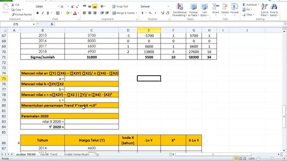This screenshot has width=287, height=161.
Task: Click the Cut icon in Clipboard group
Action: click(13, 5)
